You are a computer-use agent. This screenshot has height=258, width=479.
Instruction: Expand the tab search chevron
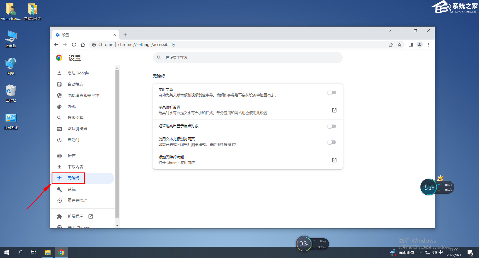(x=390, y=31)
